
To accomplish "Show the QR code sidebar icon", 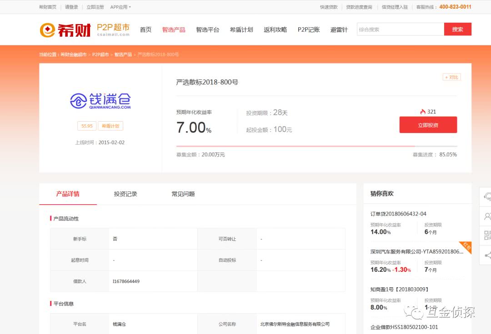I will click(x=487, y=235).
